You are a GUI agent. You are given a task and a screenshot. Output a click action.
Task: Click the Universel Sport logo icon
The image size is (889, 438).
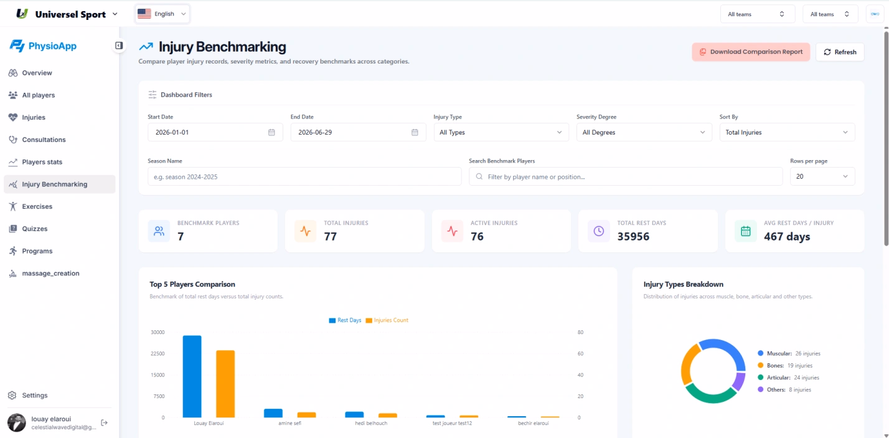pyautogui.click(x=22, y=14)
